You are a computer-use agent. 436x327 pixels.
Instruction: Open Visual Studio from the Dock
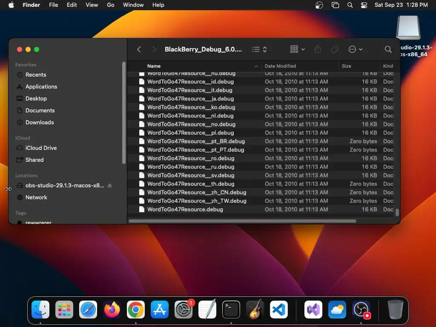tap(313, 310)
